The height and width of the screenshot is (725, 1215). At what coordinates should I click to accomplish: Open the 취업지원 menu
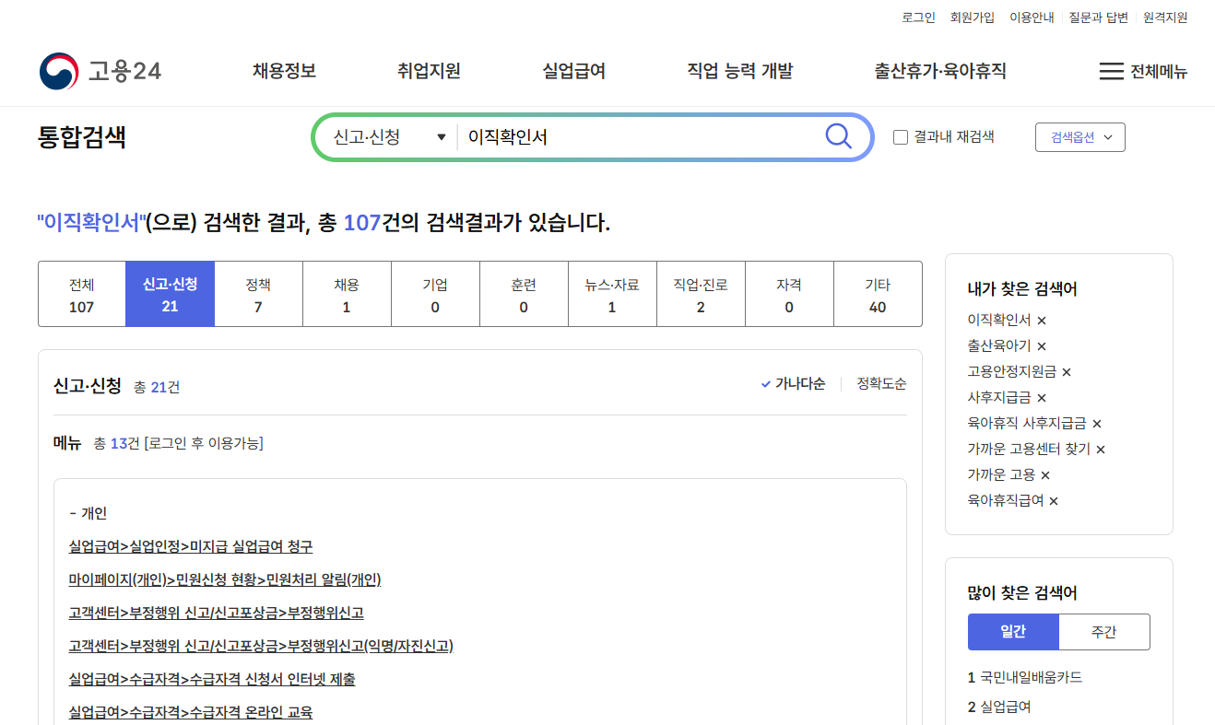click(x=429, y=71)
